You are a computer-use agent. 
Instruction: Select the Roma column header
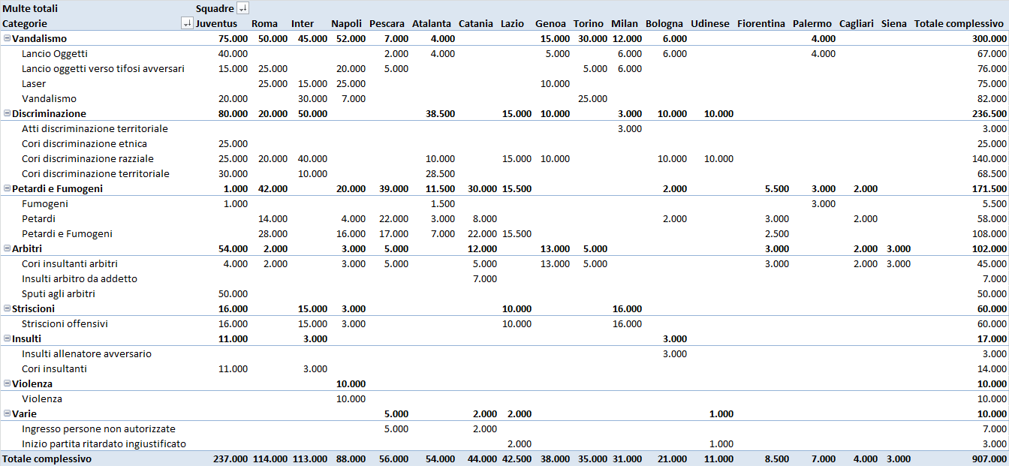264,23
